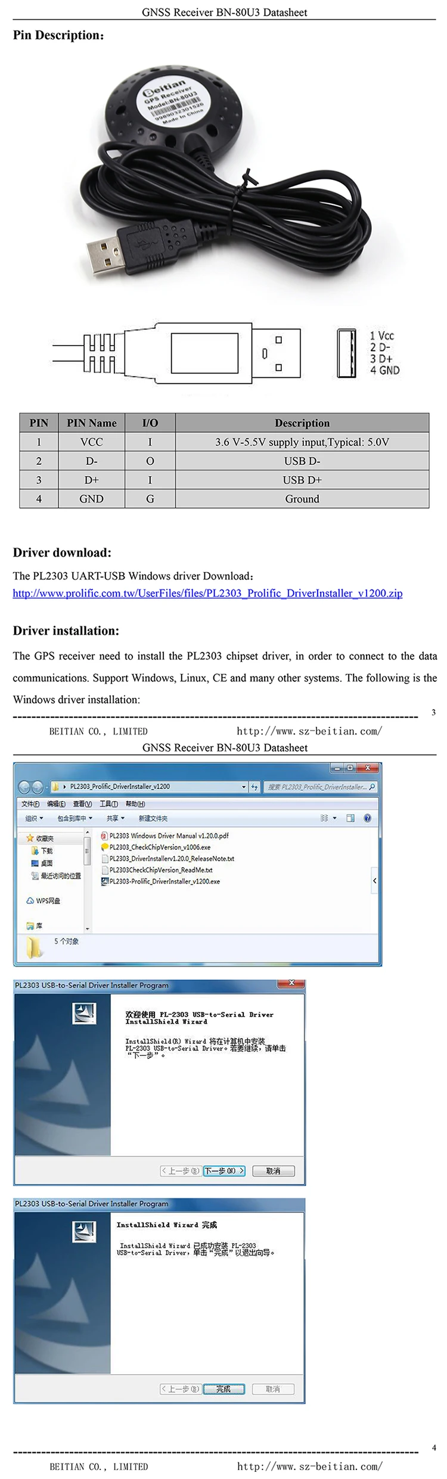Expand the address bar history dropdown

tap(244, 787)
